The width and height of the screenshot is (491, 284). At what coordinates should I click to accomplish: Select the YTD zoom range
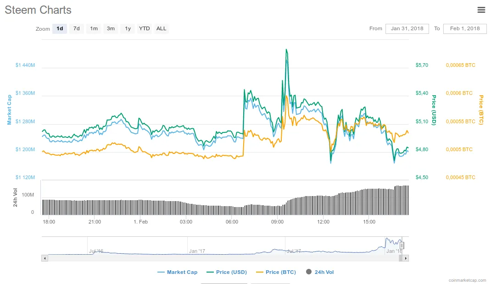pyautogui.click(x=145, y=28)
